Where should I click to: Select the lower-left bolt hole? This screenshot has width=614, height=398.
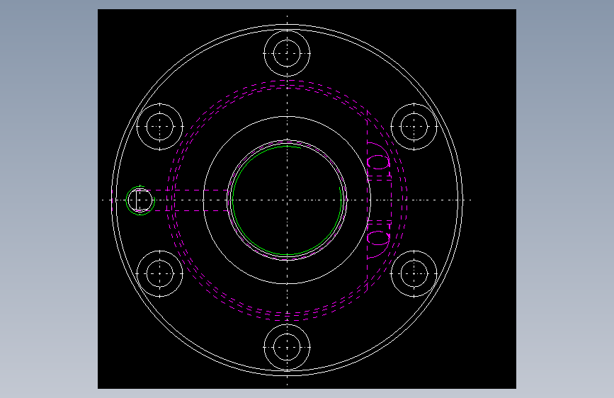click(160, 273)
